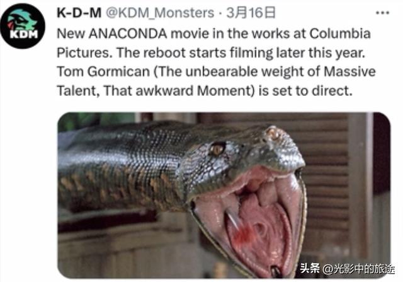Click the name 'Tom Gormican' in the tweet
The height and width of the screenshot is (282, 403).
tap(103, 71)
